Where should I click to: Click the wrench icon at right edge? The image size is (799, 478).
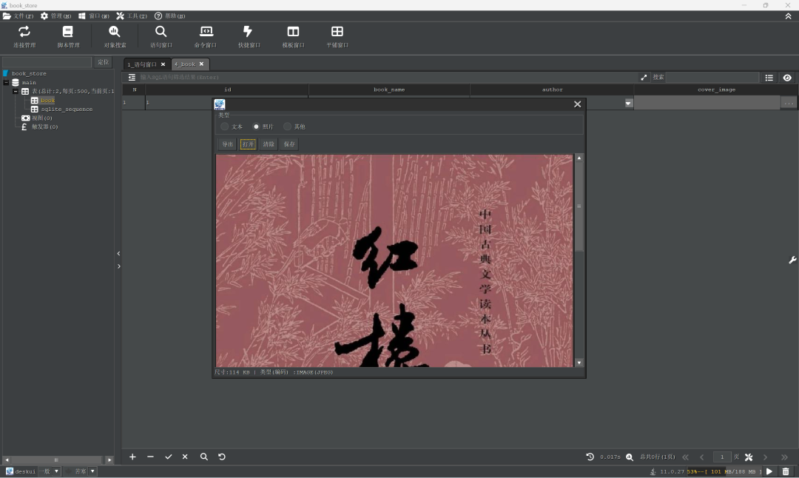[x=792, y=260]
